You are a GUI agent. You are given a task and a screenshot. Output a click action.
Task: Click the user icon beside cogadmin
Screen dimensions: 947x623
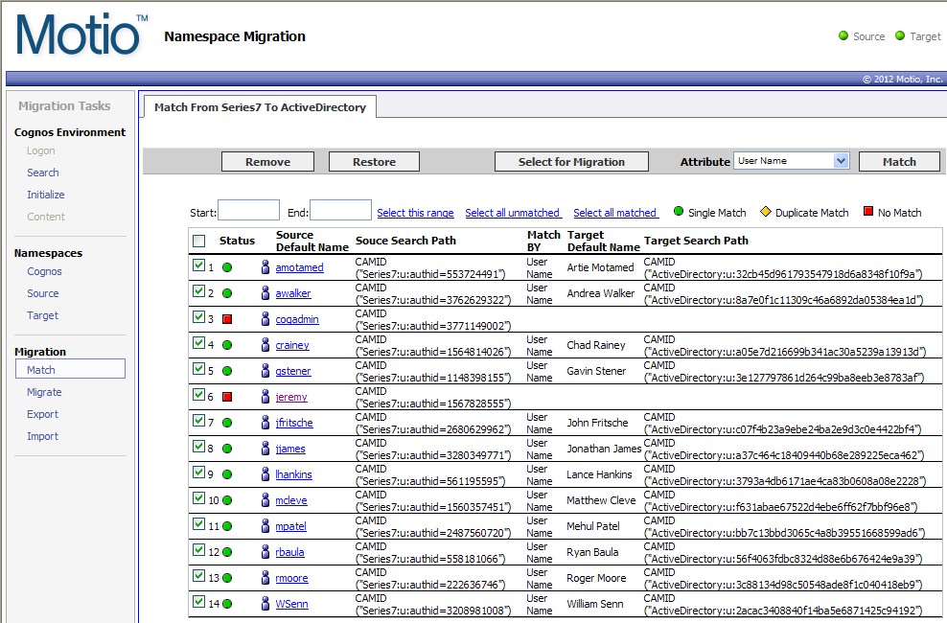[266, 319]
